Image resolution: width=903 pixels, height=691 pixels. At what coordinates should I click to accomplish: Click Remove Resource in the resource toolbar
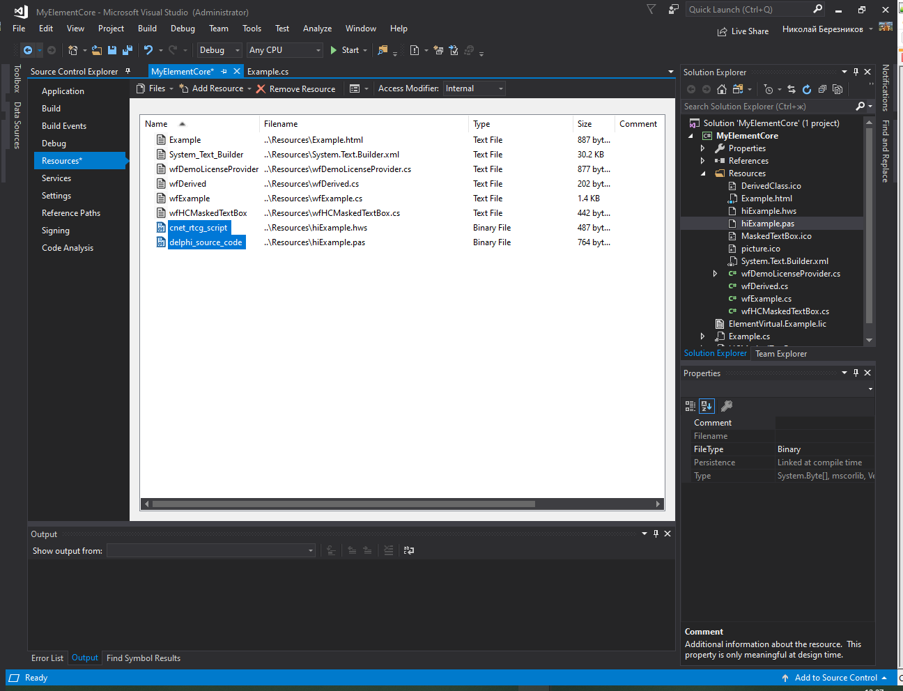(295, 89)
